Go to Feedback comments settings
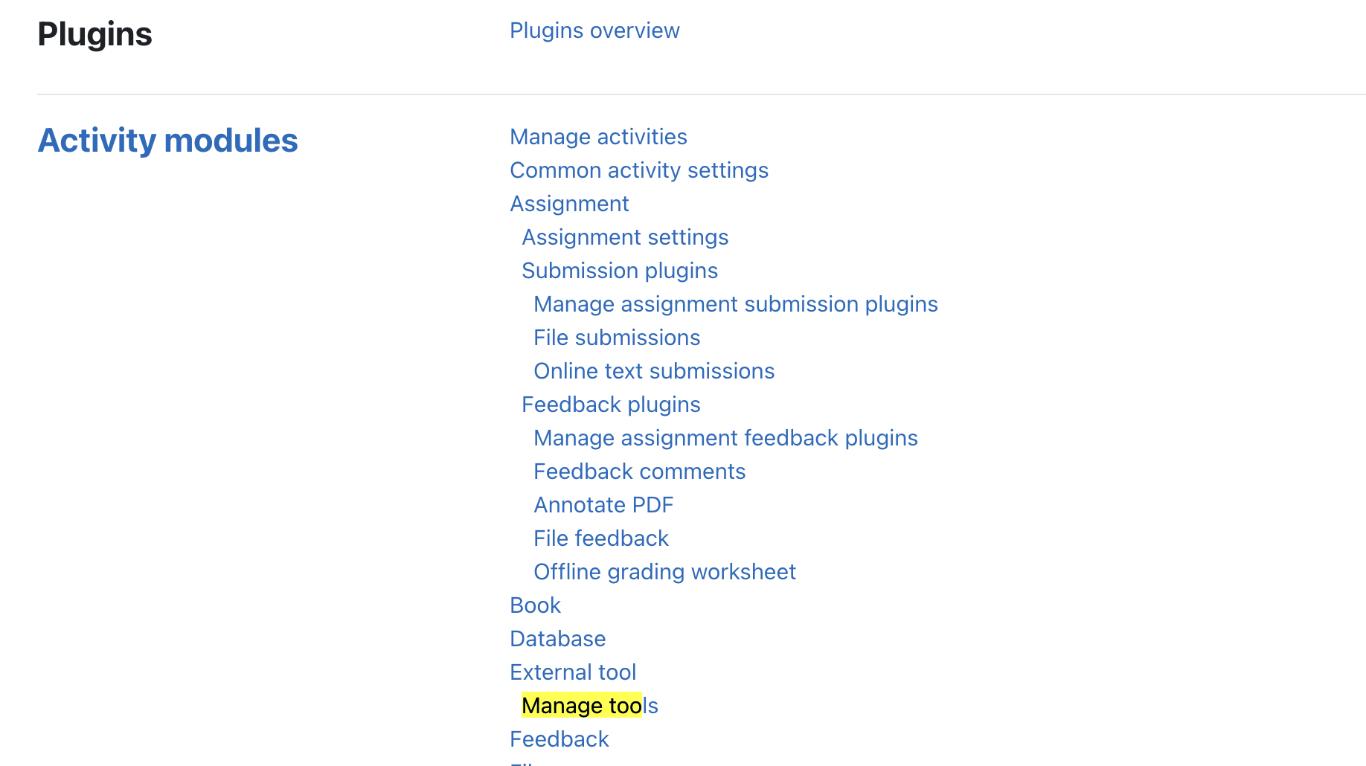Image resolution: width=1366 pixels, height=766 pixels. point(639,471)
